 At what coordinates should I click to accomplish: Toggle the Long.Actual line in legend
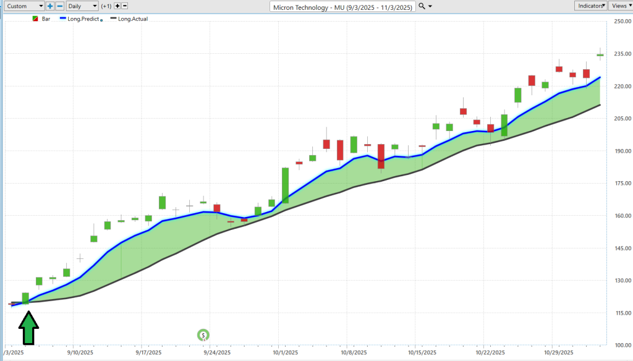(x=128, y=19)
